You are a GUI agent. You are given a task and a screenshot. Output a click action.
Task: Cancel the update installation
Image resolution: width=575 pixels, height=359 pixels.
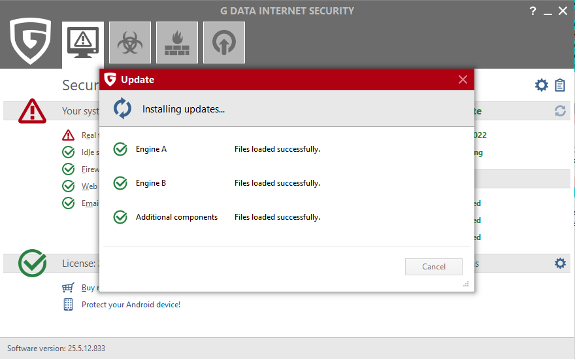coord(434,267)
